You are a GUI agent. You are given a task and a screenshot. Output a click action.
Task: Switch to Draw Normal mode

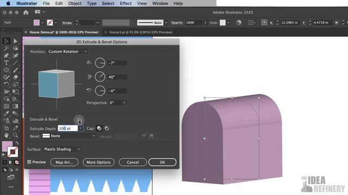5,170
